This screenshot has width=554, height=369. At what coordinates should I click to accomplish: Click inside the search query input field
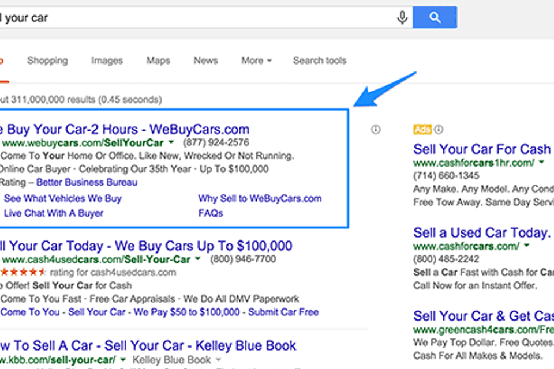tap(173, 17)
